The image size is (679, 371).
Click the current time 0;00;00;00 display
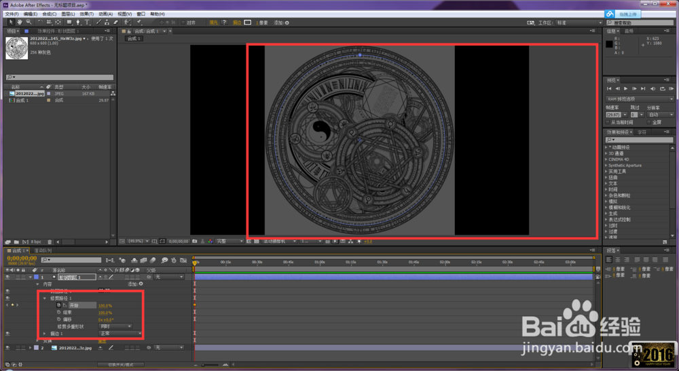coord(22,258)
